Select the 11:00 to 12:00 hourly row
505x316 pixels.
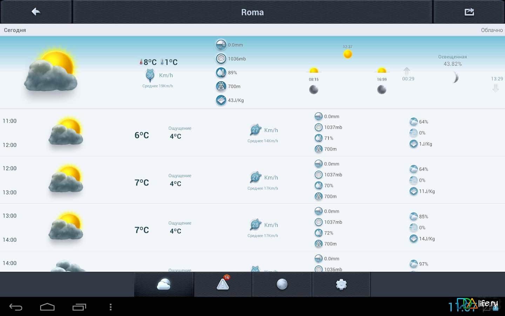(x=252, y=133)
